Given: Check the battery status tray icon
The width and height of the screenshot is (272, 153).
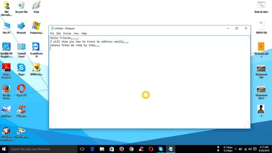Looking at the screenshot, I should (241, 149).
